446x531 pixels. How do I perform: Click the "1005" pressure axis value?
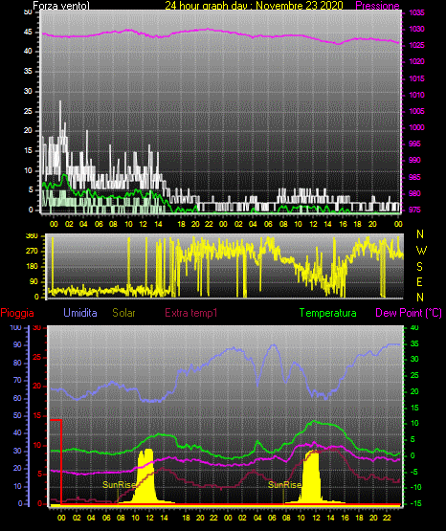[x=416, y=111]
